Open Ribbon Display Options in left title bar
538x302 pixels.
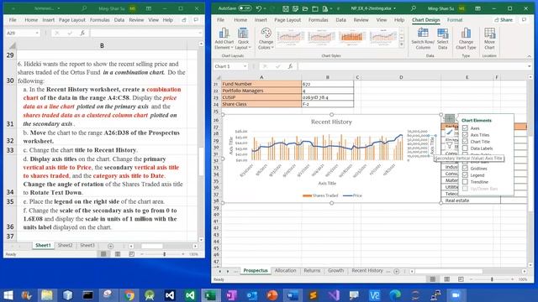149,8
